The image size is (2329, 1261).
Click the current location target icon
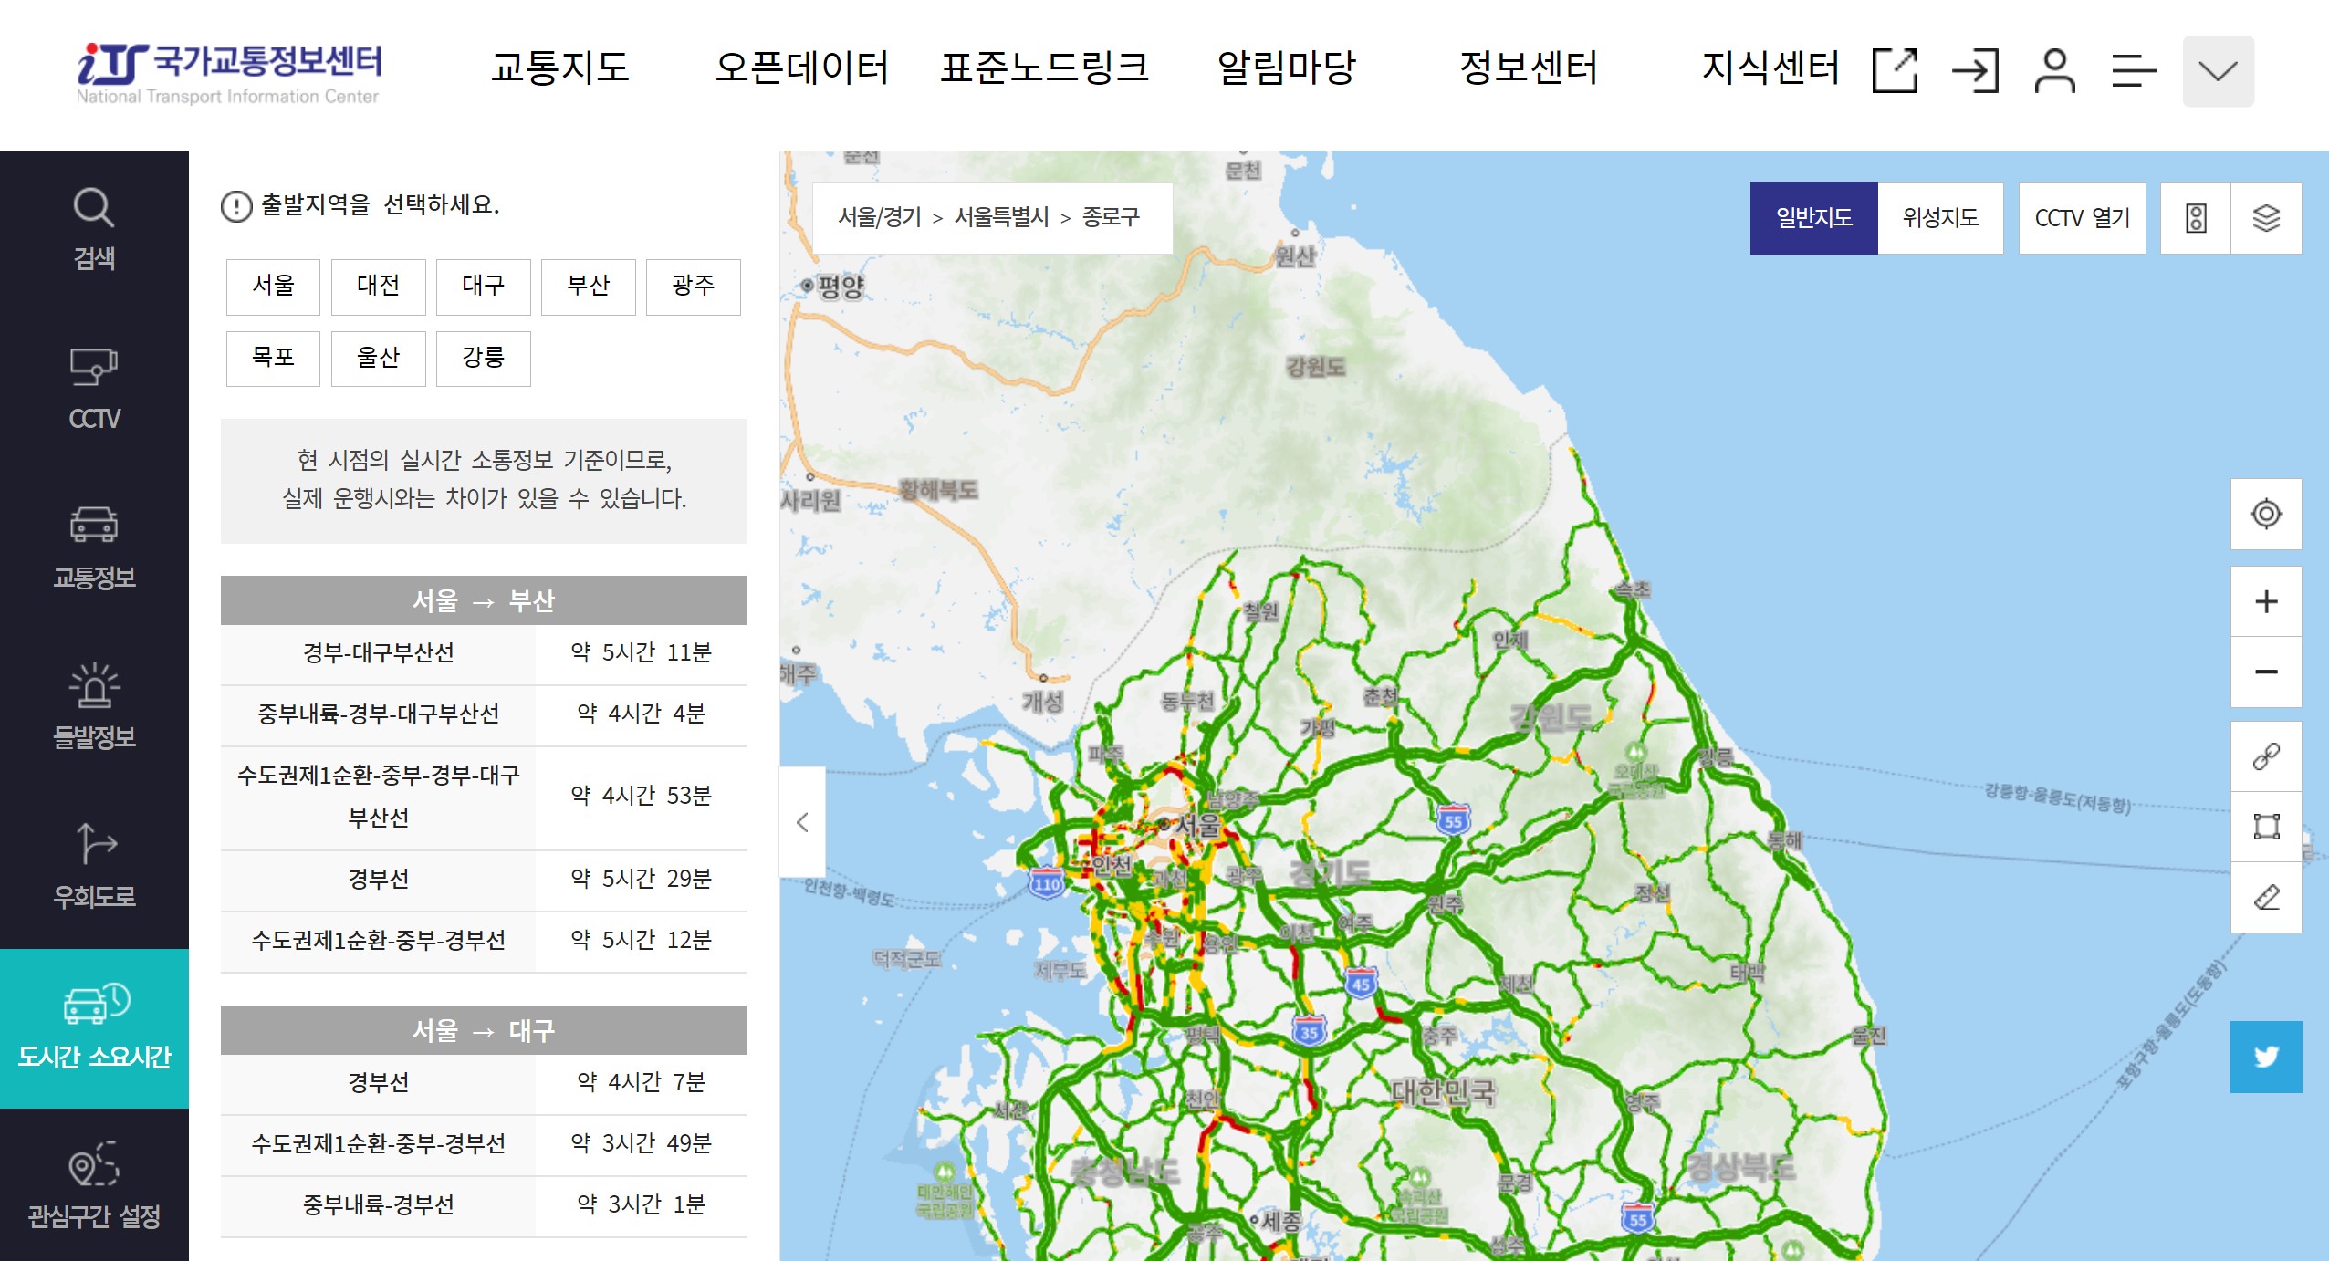(2265, 514)
